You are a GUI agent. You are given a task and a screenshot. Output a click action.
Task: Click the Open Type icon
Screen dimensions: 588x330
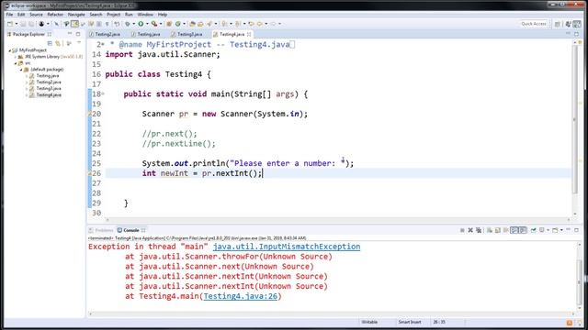[x=192, y=24]
